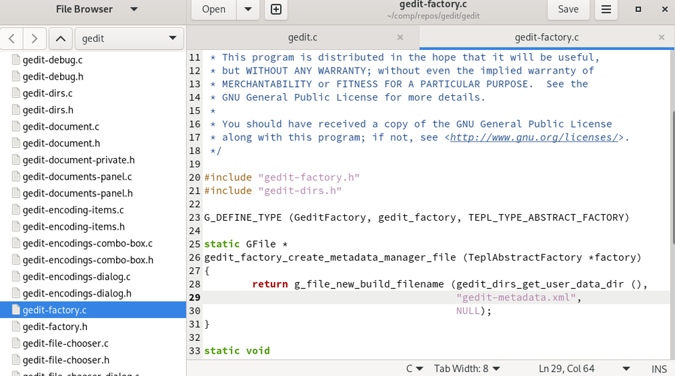
Task: Select gedit-encoding-items.h file
Action: point(74,227)
